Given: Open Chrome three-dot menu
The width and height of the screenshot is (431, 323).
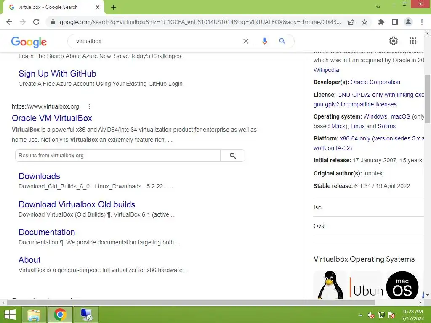Looking at the screenshot, I should tap(422, 22).
